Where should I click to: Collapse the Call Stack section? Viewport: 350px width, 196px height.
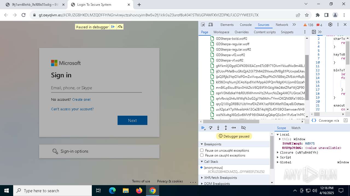[211, 162]
